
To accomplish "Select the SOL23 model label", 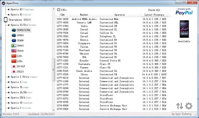I will click(20, 72).
